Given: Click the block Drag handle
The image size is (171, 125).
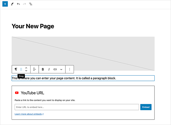Looking at the screenshot, I should pyautogui.click(x=21, y=69).
